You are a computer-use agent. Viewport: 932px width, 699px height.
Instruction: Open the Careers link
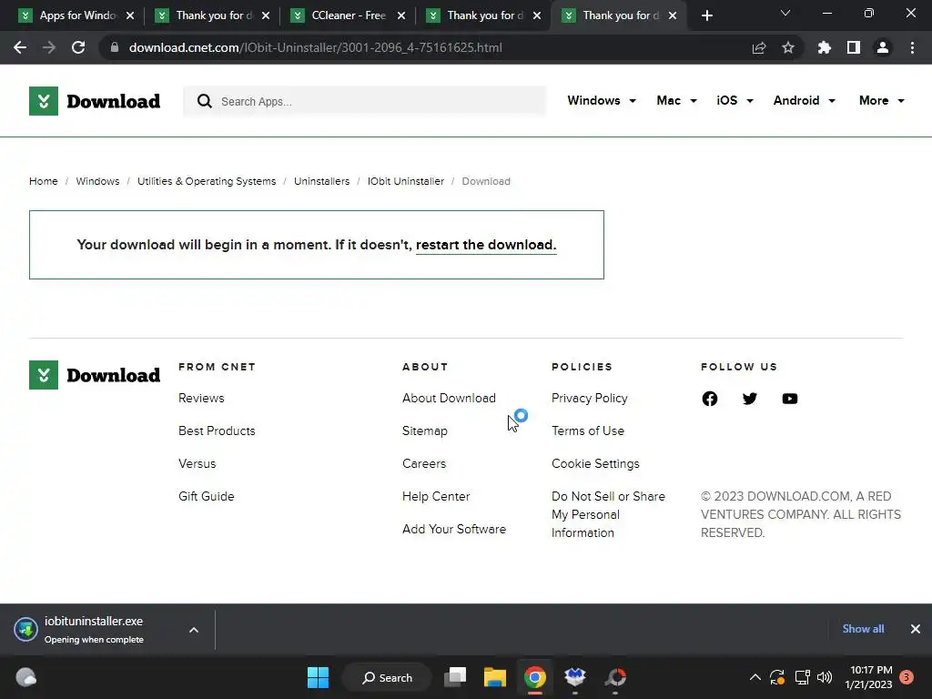point(424,463)
